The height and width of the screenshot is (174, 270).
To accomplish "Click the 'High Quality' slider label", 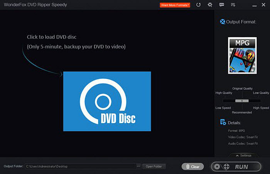I will tap(224, 93).
